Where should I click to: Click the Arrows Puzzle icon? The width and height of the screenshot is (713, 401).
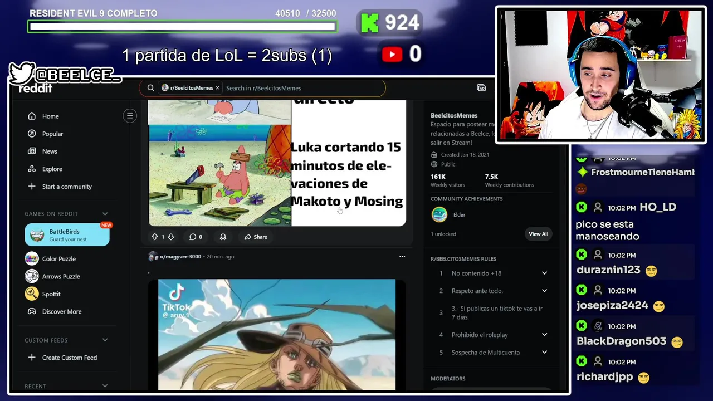click(32, 276)
